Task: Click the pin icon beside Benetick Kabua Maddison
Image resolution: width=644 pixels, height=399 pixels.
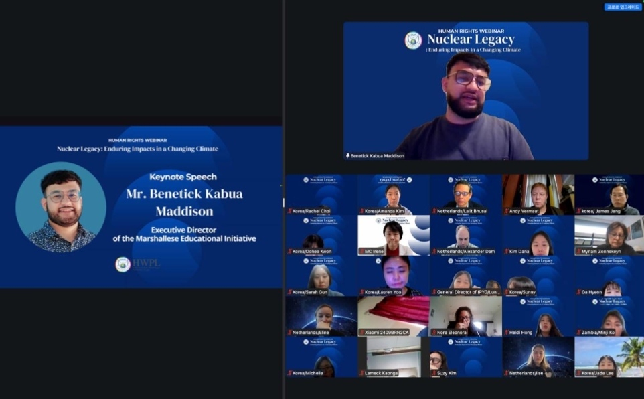Action: (x=347, y=155)
